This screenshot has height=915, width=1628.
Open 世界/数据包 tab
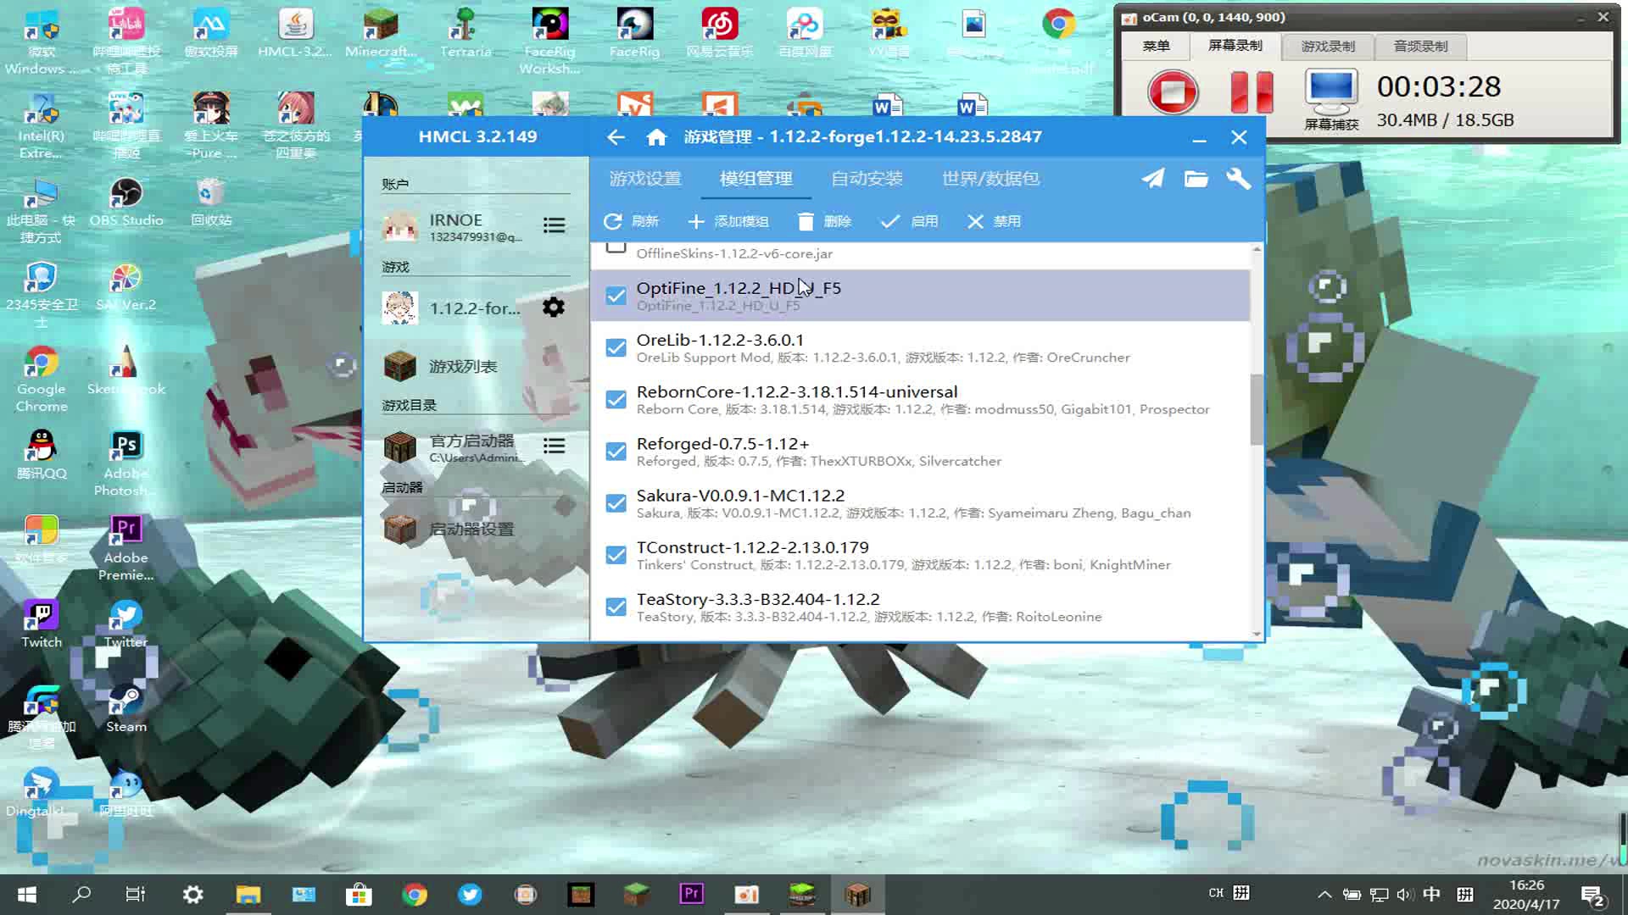pyautogui.click(x=990, y=179)
